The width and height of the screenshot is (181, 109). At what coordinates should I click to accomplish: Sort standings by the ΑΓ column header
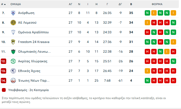tap(70, 4)
